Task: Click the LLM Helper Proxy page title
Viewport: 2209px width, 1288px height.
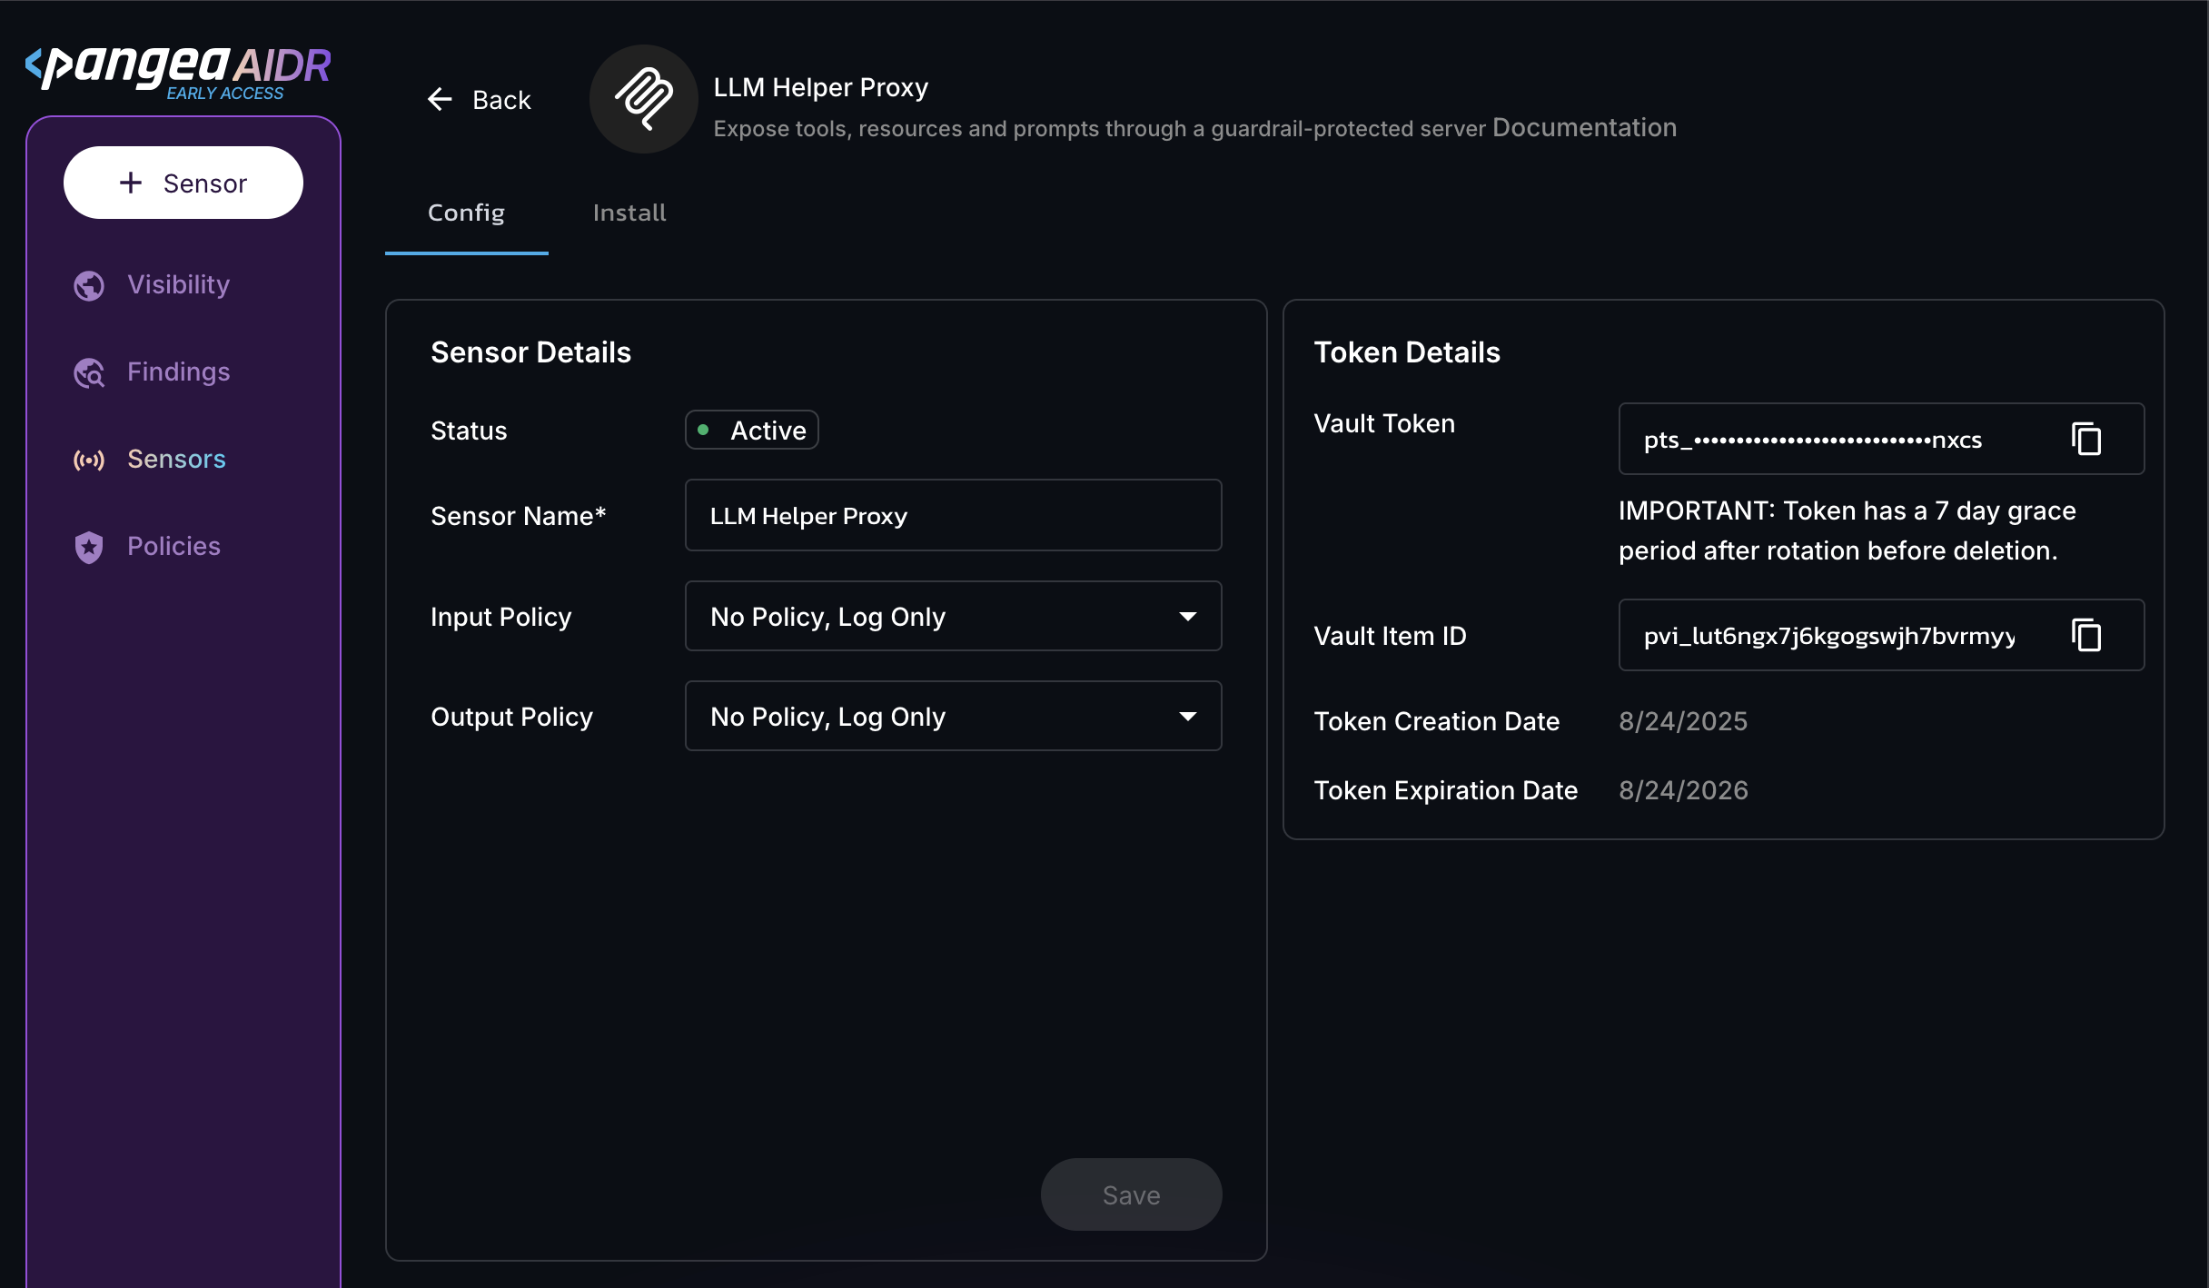Action: pyautogui.click(x=820, y=87)
